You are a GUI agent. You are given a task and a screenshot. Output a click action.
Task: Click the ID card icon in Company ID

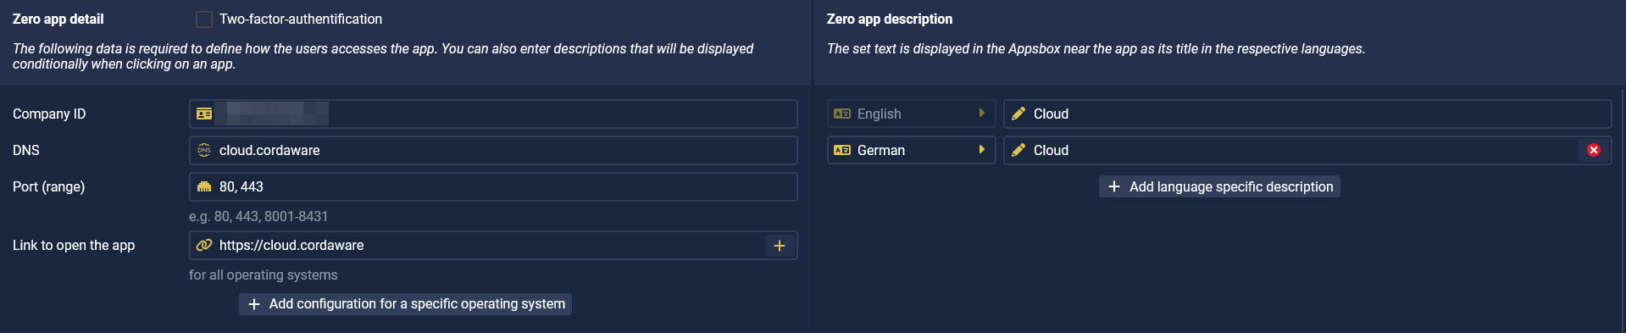coord(204,114)
